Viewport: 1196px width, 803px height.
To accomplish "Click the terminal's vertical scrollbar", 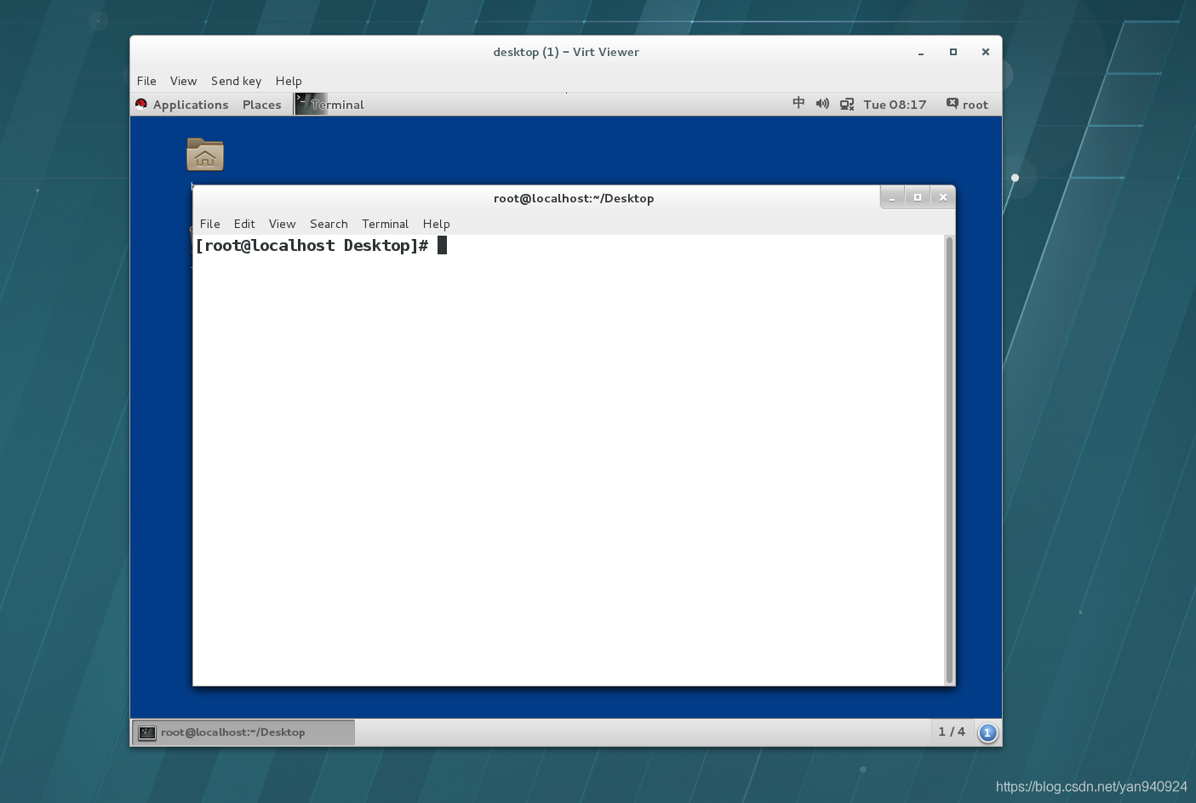I will (x=949, y=459).
